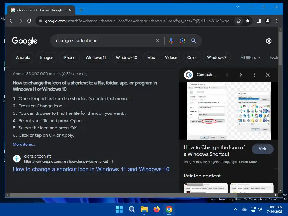288x216 pixels.
Task: Go back to the previous page
Action: pyautogui.click(x=11, y=21)
